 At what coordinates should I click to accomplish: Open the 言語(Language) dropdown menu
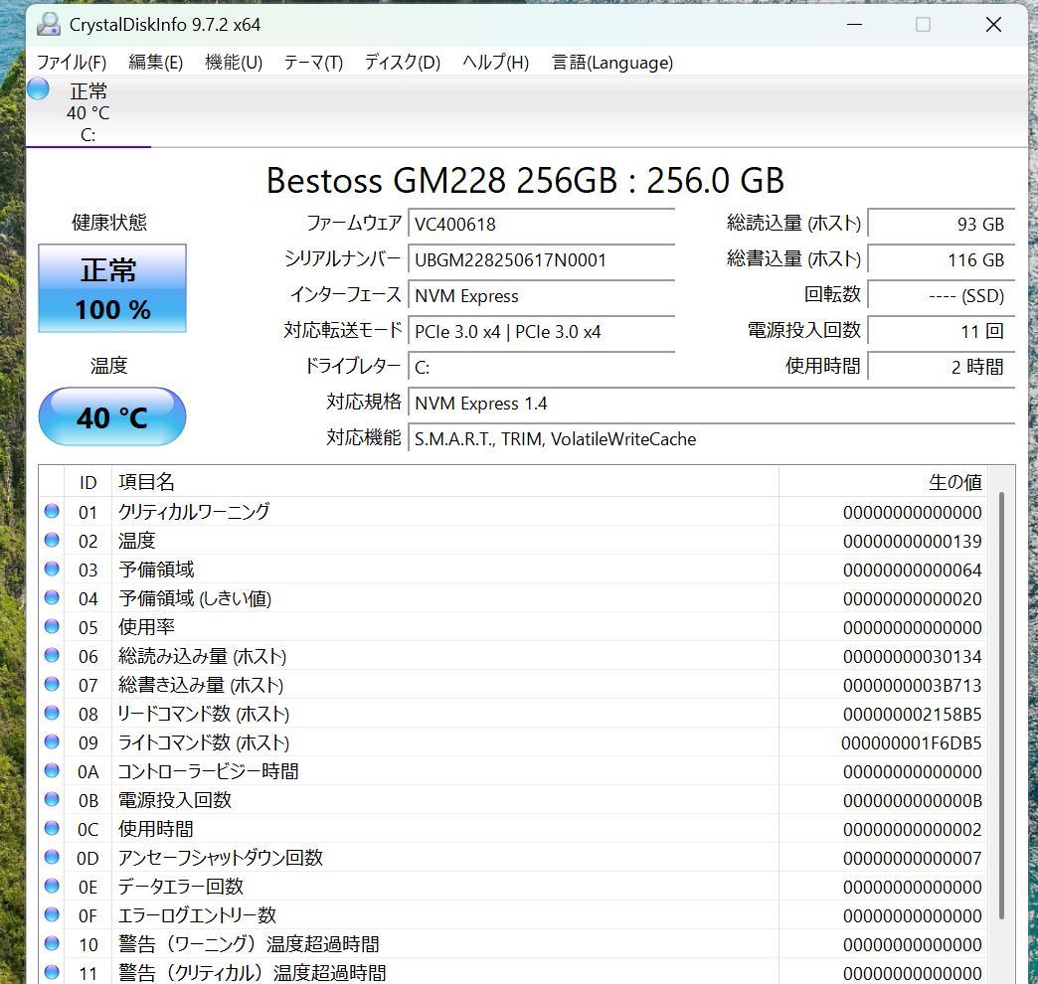click(611, 62)
